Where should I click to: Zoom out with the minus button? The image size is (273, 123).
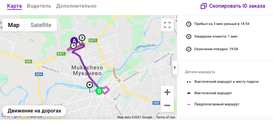(167, 105)
